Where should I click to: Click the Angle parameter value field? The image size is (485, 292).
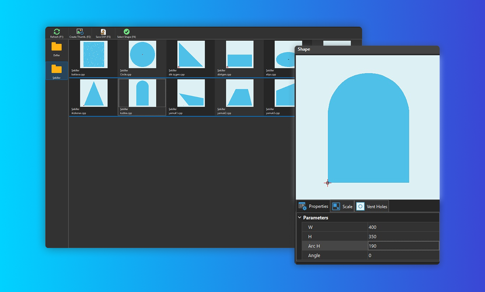coord(403,256)
